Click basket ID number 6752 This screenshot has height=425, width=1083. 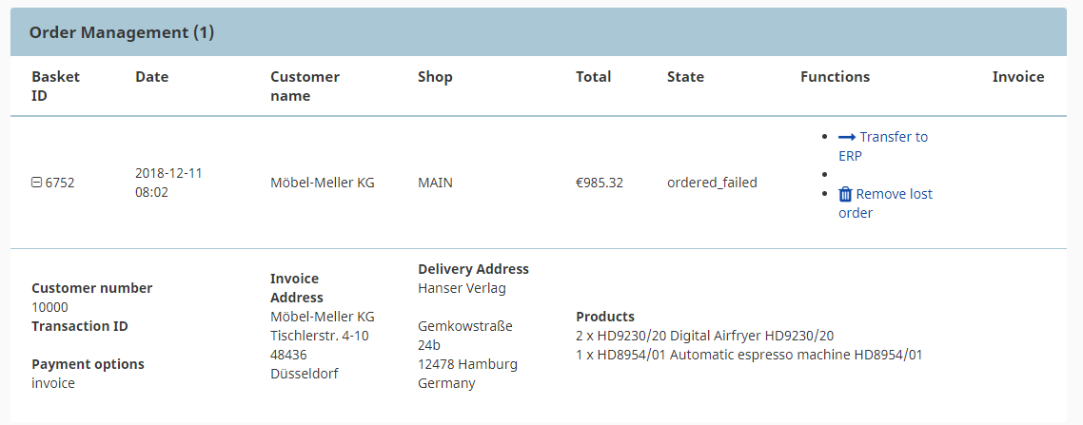point(60,183)
